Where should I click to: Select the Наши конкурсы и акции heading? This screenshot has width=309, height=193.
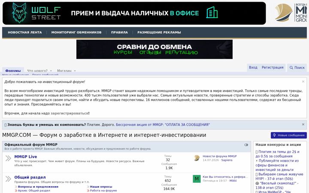[x=278, y=145]
